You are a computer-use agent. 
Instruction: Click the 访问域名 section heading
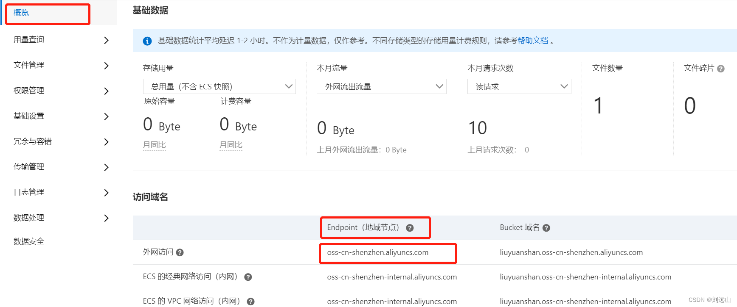[150, 197]
